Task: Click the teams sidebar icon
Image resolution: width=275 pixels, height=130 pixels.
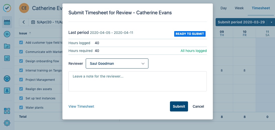Action: [7, 79]
